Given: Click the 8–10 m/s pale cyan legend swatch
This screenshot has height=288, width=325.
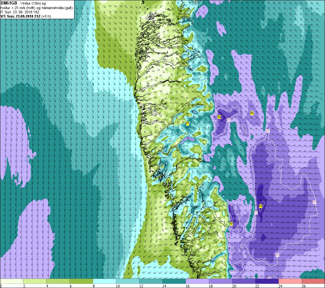Looking at the screenshot, I should (x=104, y=281).
